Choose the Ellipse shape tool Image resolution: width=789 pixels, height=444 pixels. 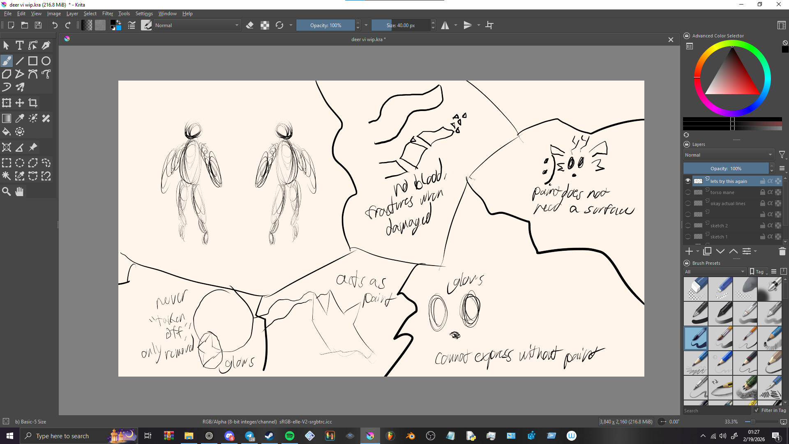(46, 61)
